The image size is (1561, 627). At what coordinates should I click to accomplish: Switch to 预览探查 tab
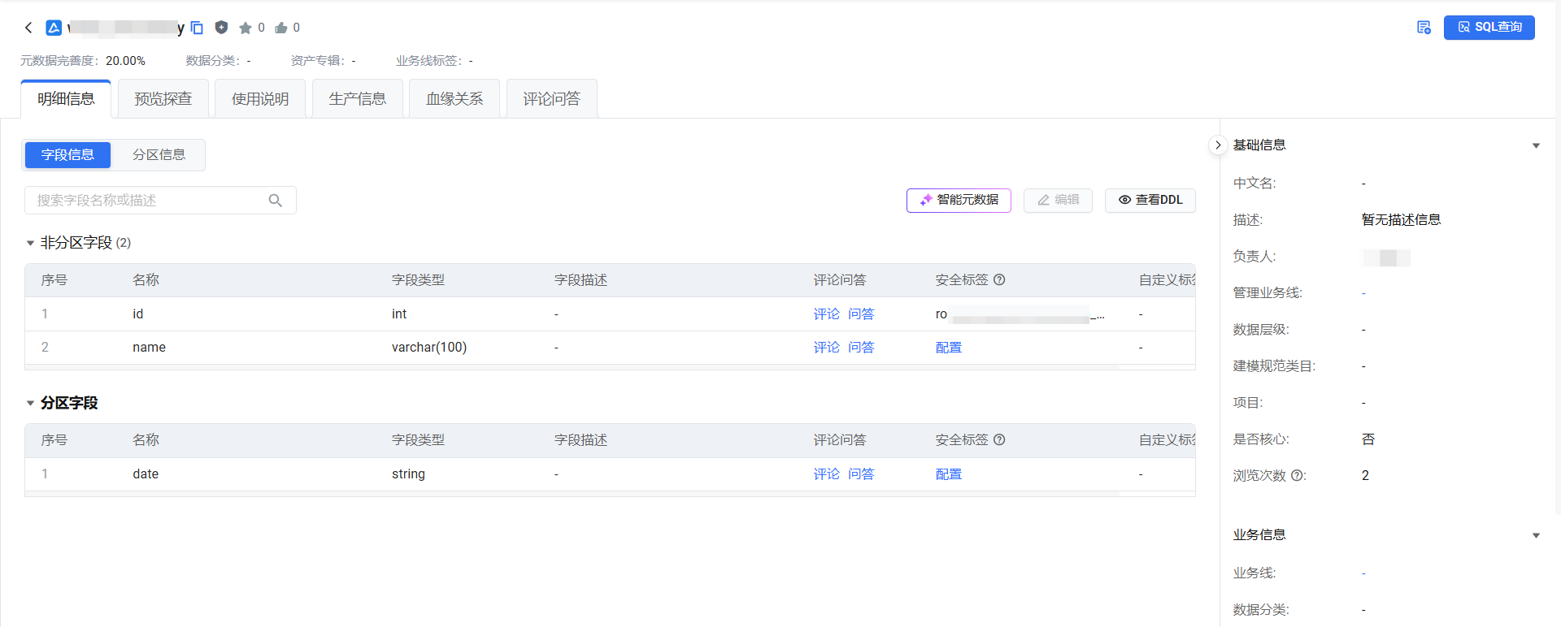tap(163, 99)
